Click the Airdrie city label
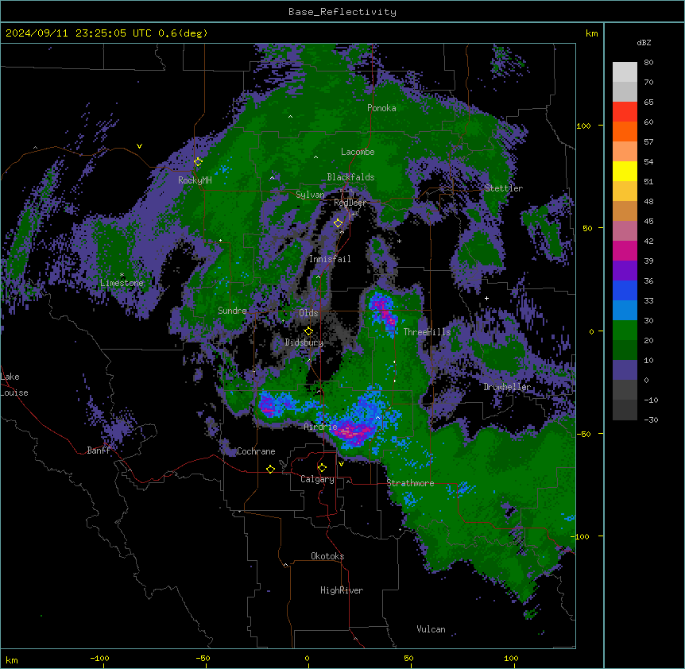 (x=320, y=427)
